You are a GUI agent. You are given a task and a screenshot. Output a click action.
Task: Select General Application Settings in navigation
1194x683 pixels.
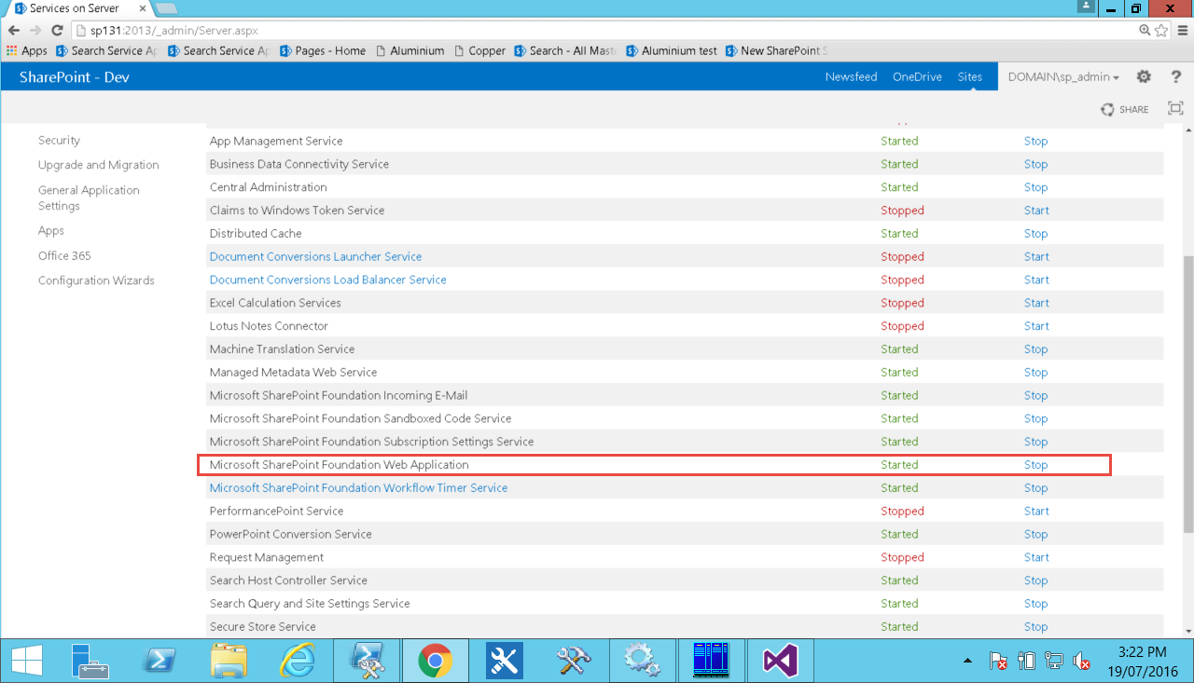(89, 198)
